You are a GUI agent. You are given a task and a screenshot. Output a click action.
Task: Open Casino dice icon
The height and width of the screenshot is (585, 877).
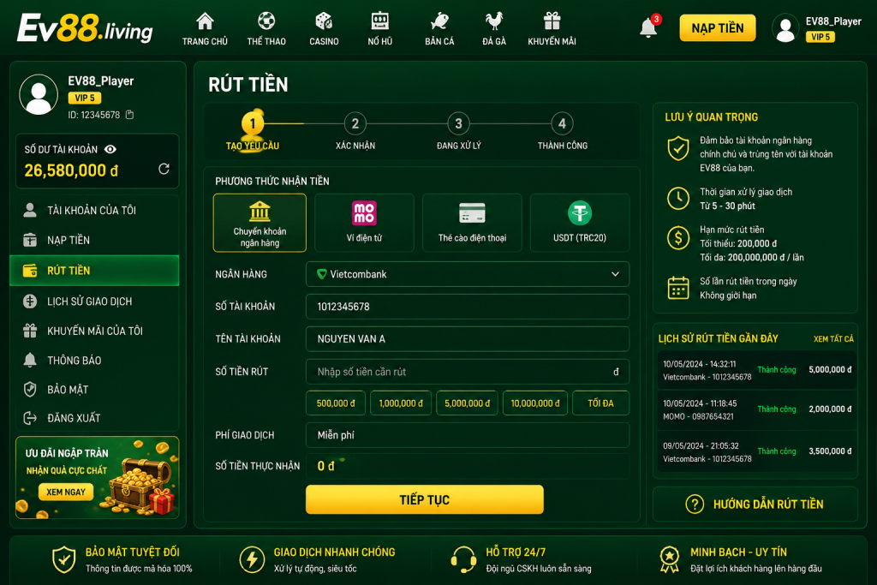(x=324, y=21)
